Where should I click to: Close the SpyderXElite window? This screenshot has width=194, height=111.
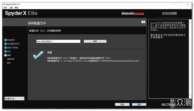(188, 4)
